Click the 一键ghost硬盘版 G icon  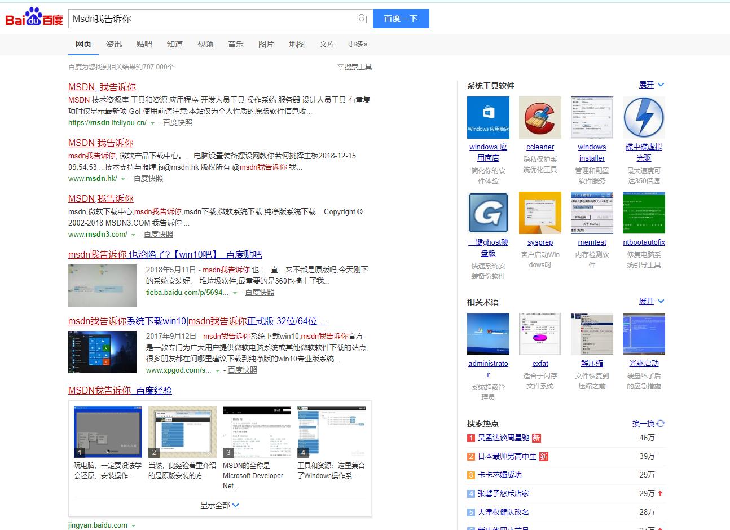(488, 213)
